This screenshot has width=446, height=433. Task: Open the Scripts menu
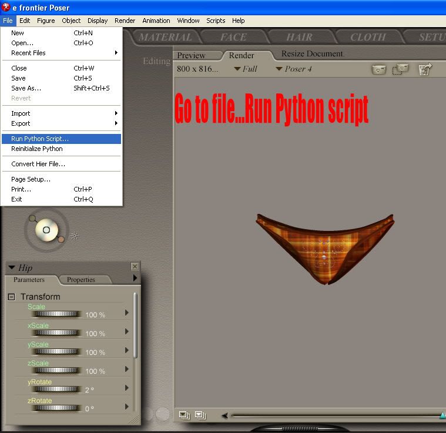(216, 21)
